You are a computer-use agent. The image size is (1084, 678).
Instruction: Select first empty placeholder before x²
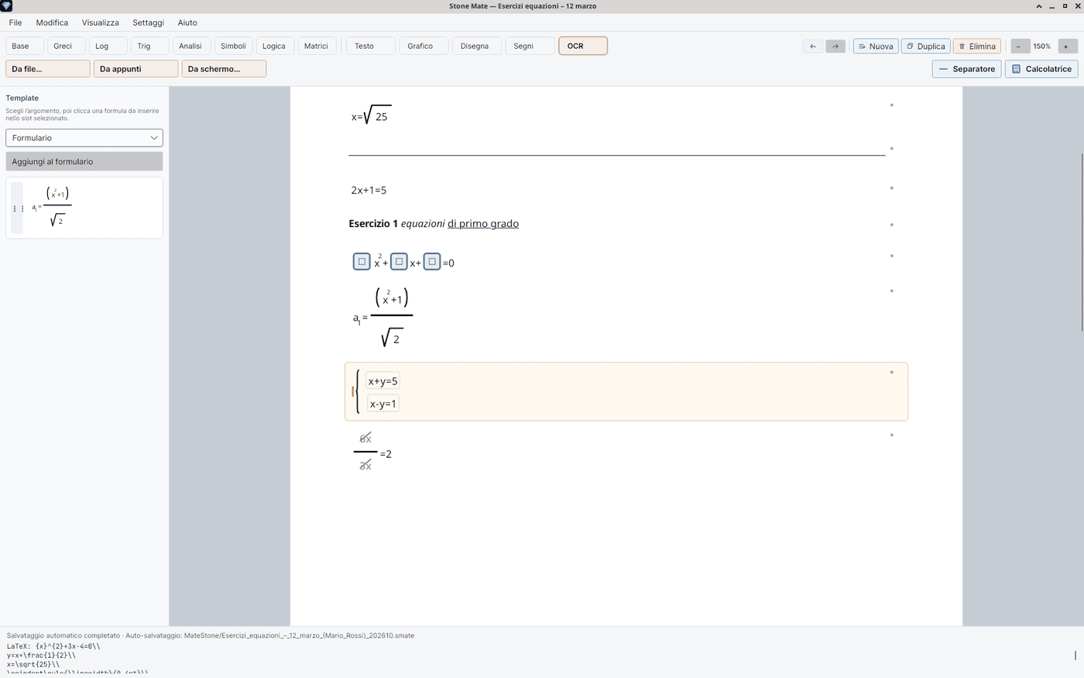pos(362,262)
